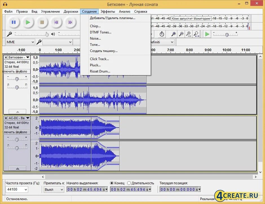The height and width of the screenshot is (204, 265).
Task: Skip to end of the project
Action: coord(70,22)
